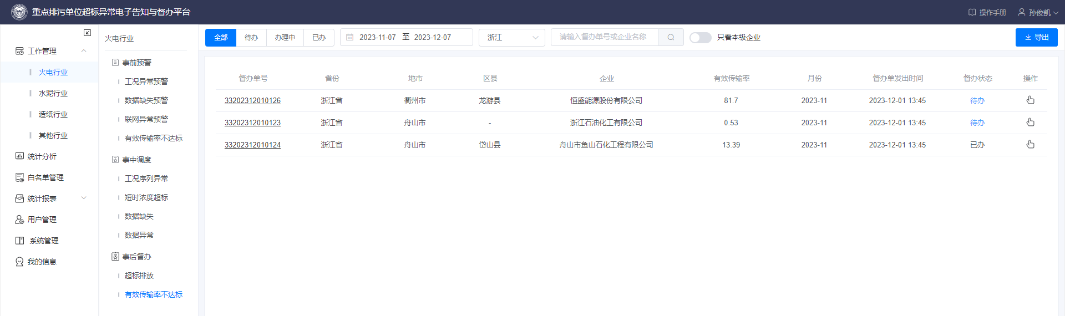1065x316 pixels.
Task: Click the user avatar icon beside 孙俊凯
Action: click(1021, 12)
